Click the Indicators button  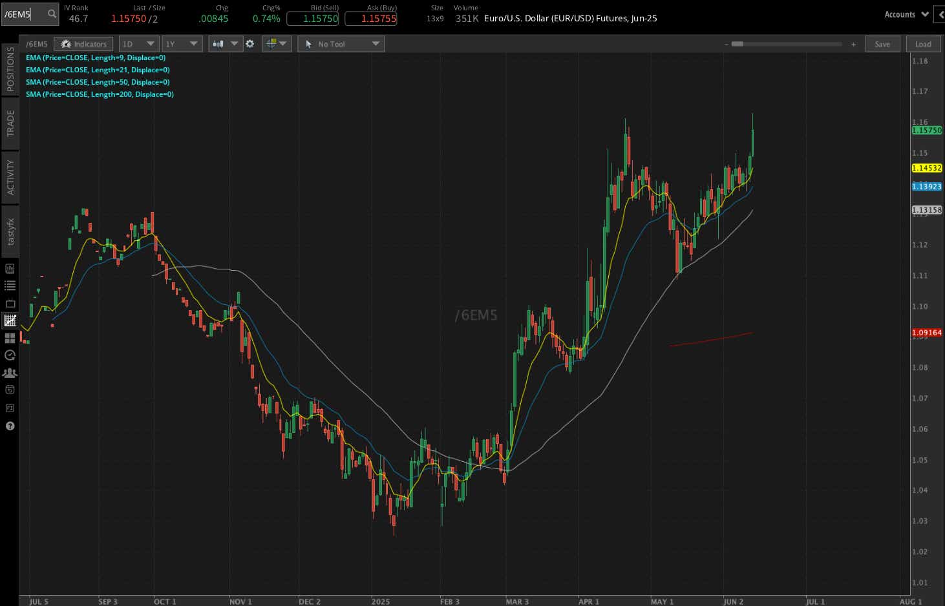pyautogui.click(x=83, y=43)
